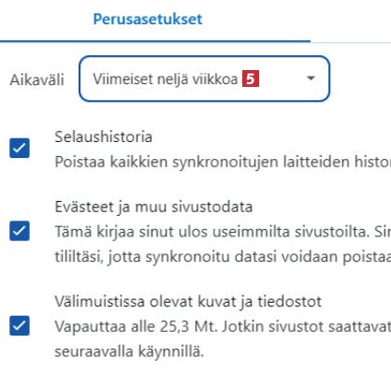Image resolution: width=391 pixels, height=372 pixels.
Task: Click the red number 5 badge
Action: [x=251, y=79]
